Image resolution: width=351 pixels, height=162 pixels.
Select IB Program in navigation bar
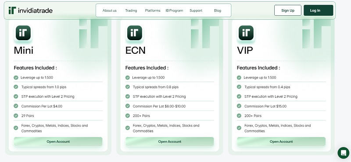pyautogui.click(x=174, y=10)
